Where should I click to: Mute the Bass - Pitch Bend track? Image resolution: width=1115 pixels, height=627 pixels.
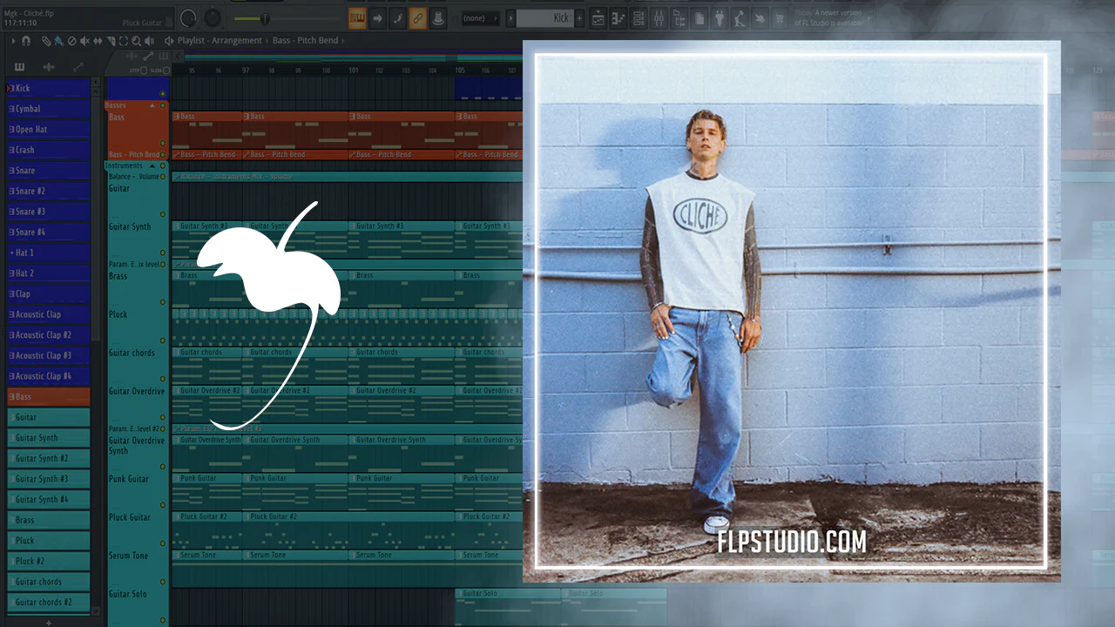[162, 155]
